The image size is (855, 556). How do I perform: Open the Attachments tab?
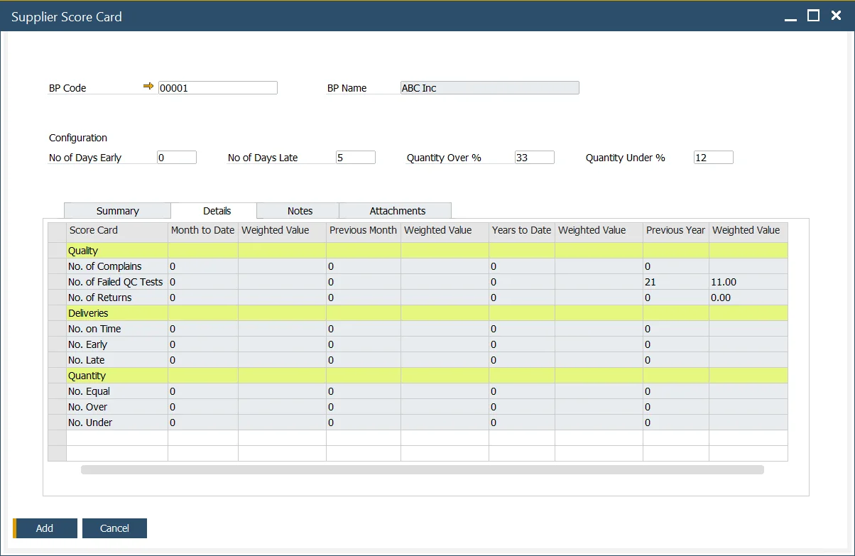pyautogui.click(x=395, y=210)
